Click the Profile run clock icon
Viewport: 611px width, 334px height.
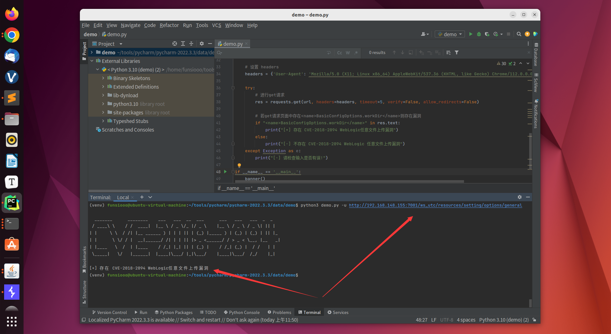tap(496, 34)
